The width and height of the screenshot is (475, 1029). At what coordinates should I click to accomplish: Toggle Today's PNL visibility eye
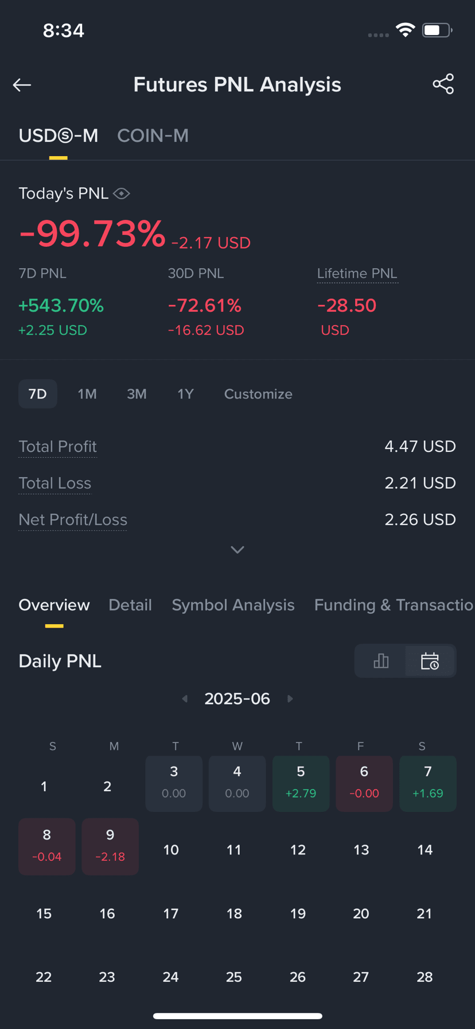[122, 194]
